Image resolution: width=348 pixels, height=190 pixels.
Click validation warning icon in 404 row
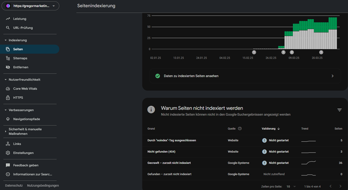[264, 152]
